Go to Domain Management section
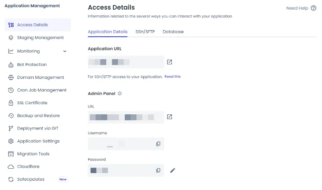 point(37,77)
